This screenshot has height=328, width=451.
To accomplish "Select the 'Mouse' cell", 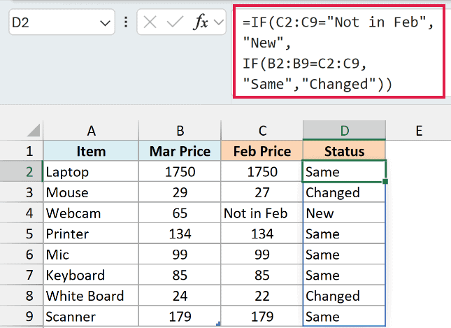I will (x=91, y=192).
